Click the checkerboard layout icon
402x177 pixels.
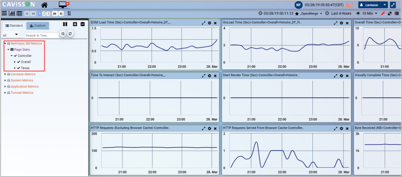(390, 13)
